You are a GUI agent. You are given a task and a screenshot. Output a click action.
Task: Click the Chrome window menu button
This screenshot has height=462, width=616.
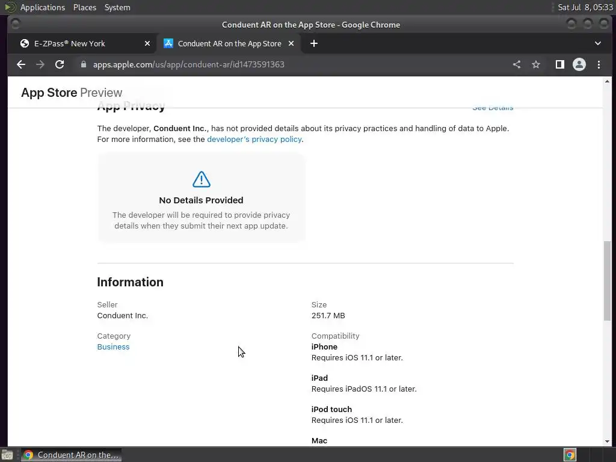tap(15, 24)
